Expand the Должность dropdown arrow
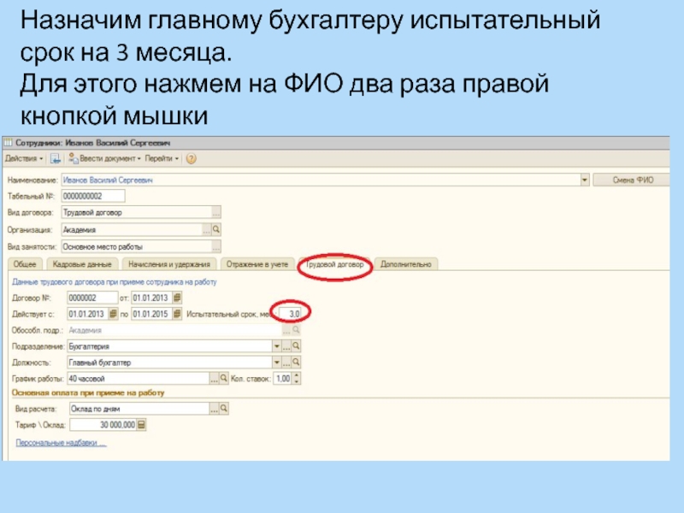684x513 pixels. tap(276, 362)
